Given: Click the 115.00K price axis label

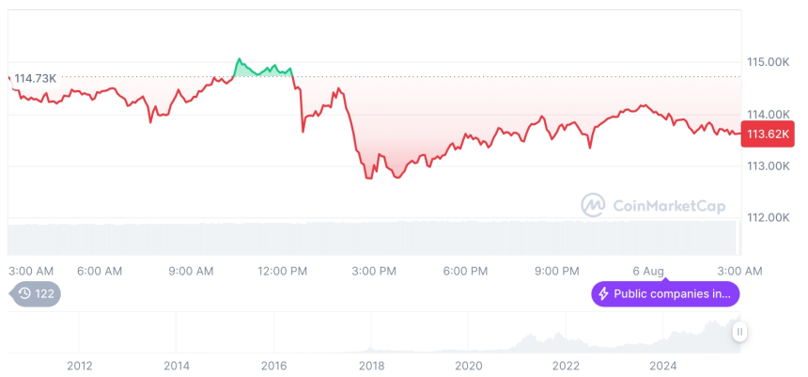Looking at the screenshot, I should [768, 62].
